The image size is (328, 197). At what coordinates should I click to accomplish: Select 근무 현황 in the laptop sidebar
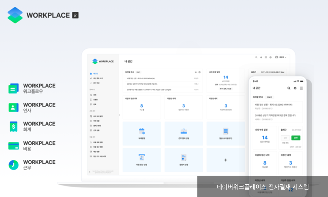(x=95, y=130)
